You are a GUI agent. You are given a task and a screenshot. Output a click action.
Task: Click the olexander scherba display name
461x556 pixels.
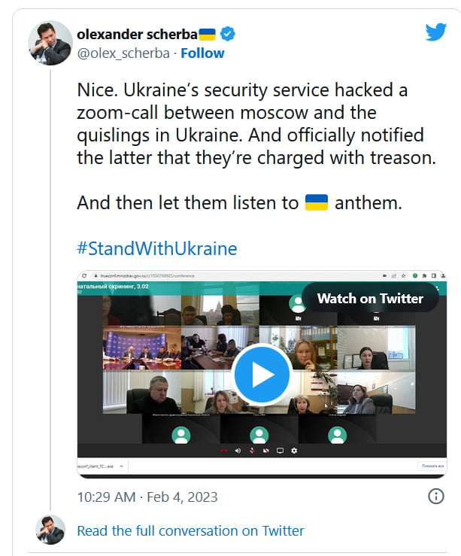pos(136,34)
